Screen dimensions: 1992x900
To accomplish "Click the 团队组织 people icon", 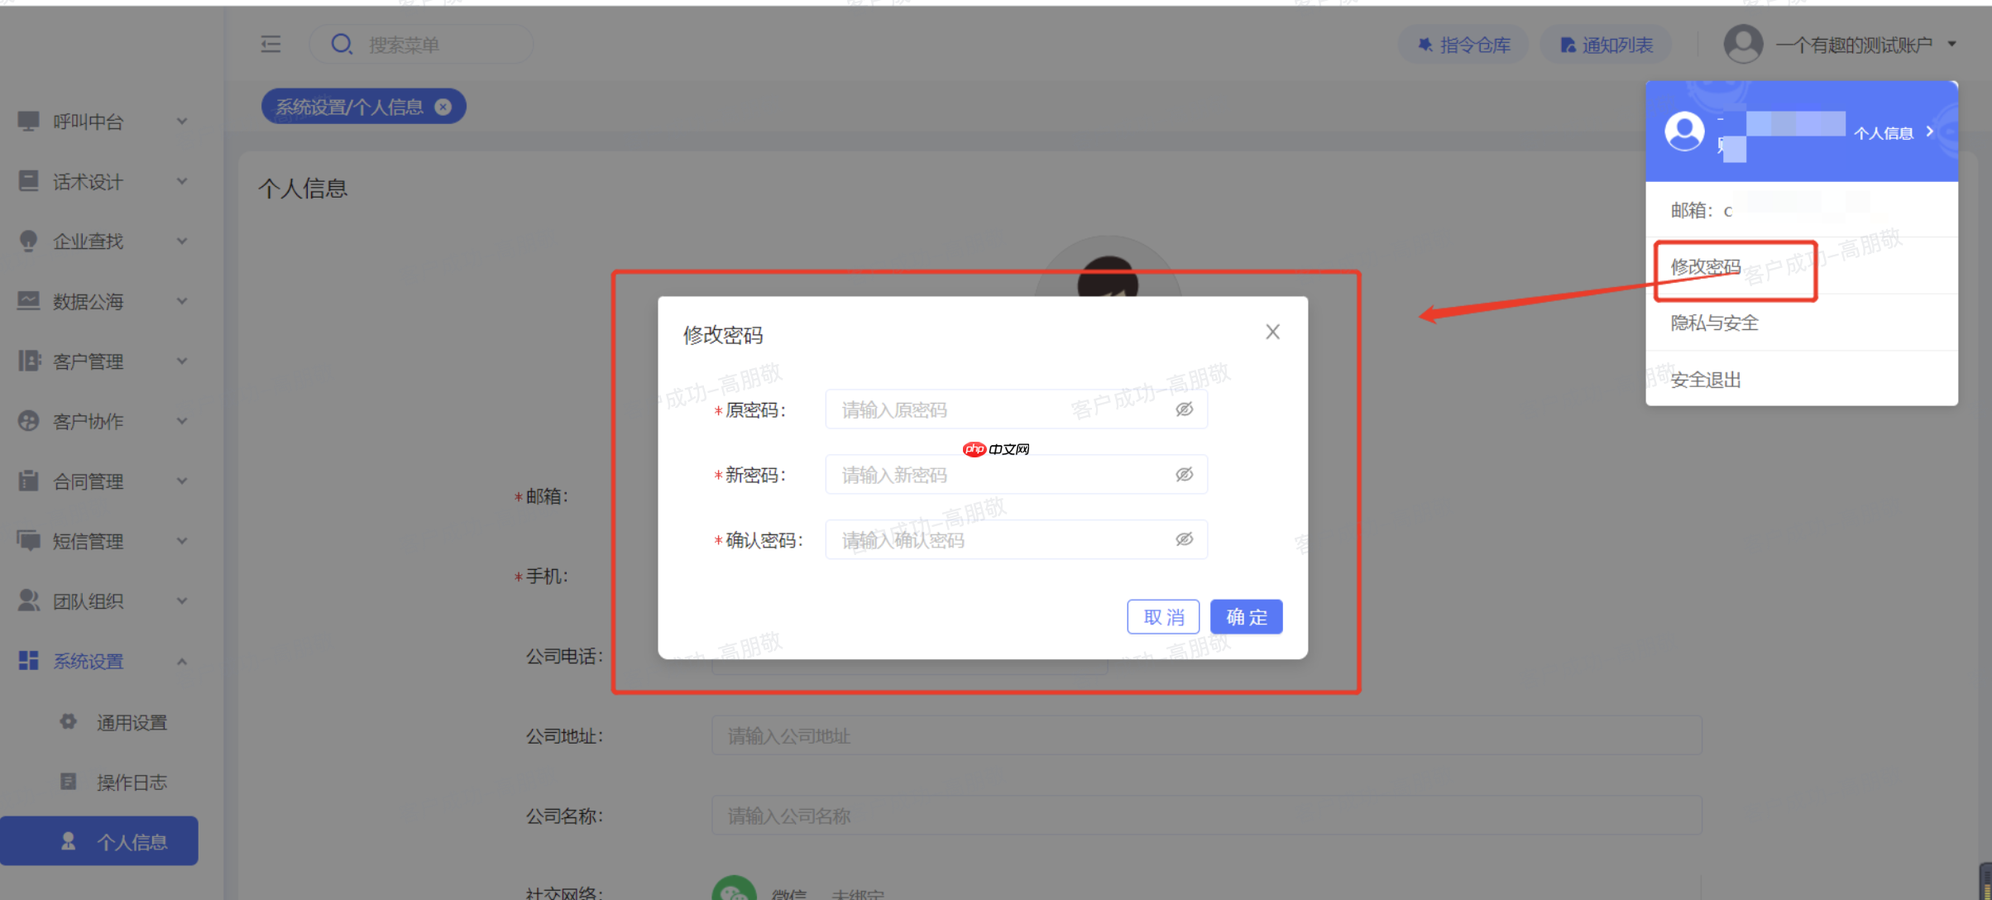I will point(27,601).
